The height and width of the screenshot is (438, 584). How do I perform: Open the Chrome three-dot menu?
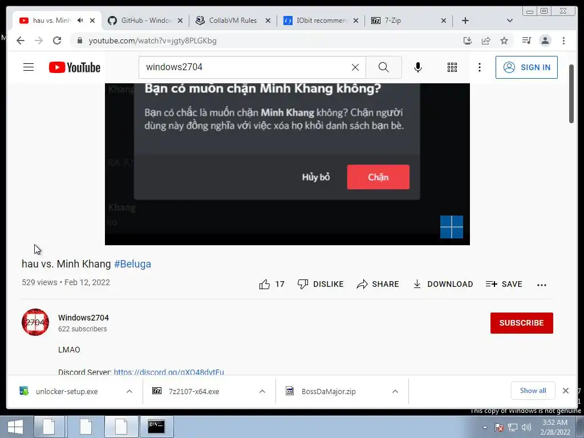(x=563, y=40)
